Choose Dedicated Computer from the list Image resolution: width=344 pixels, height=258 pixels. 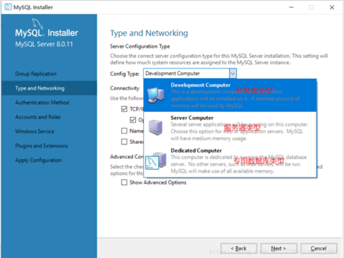(x=230, y=161)
